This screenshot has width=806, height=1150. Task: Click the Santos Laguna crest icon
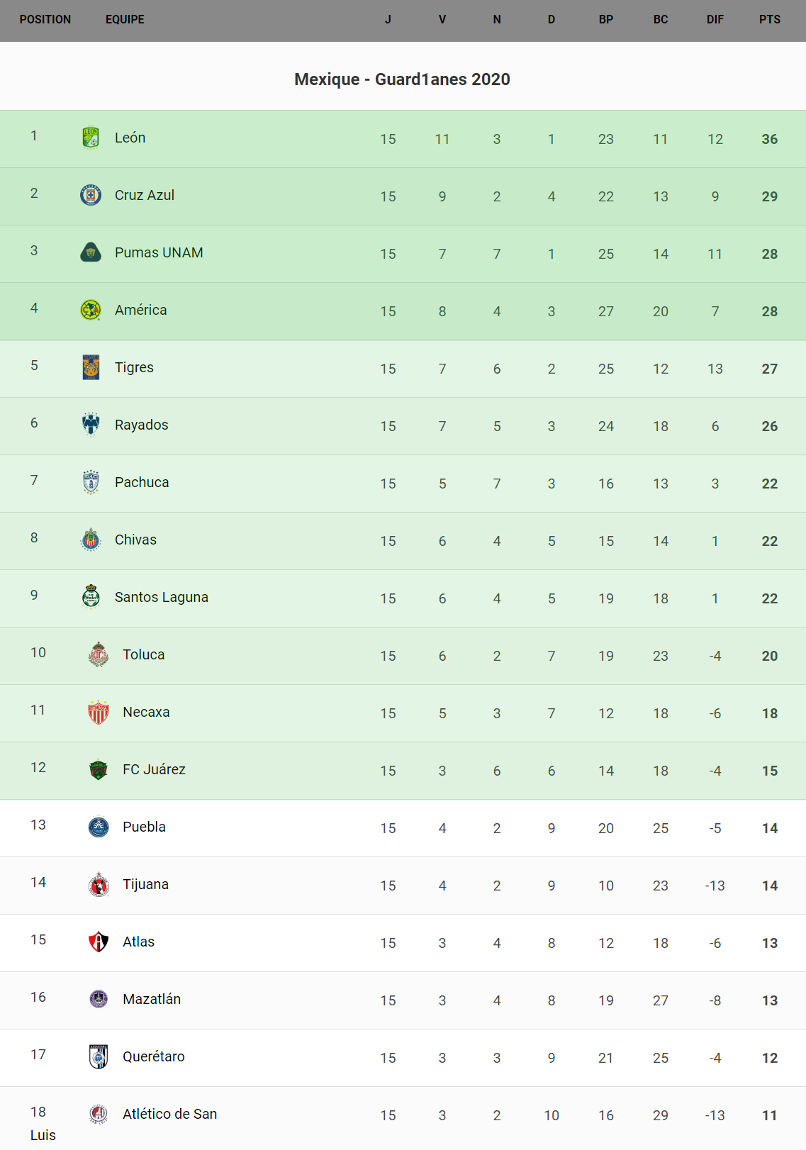91,597
